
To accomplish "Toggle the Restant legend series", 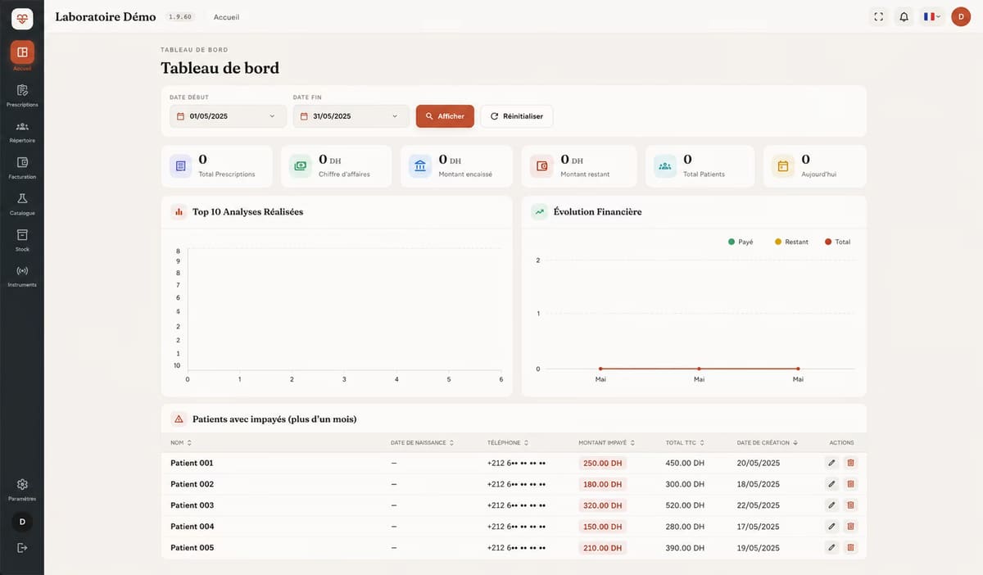I will [791, 242].
